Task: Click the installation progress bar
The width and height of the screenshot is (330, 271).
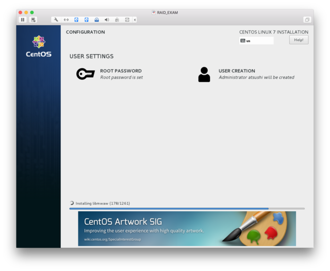Action: coord(187,209)
